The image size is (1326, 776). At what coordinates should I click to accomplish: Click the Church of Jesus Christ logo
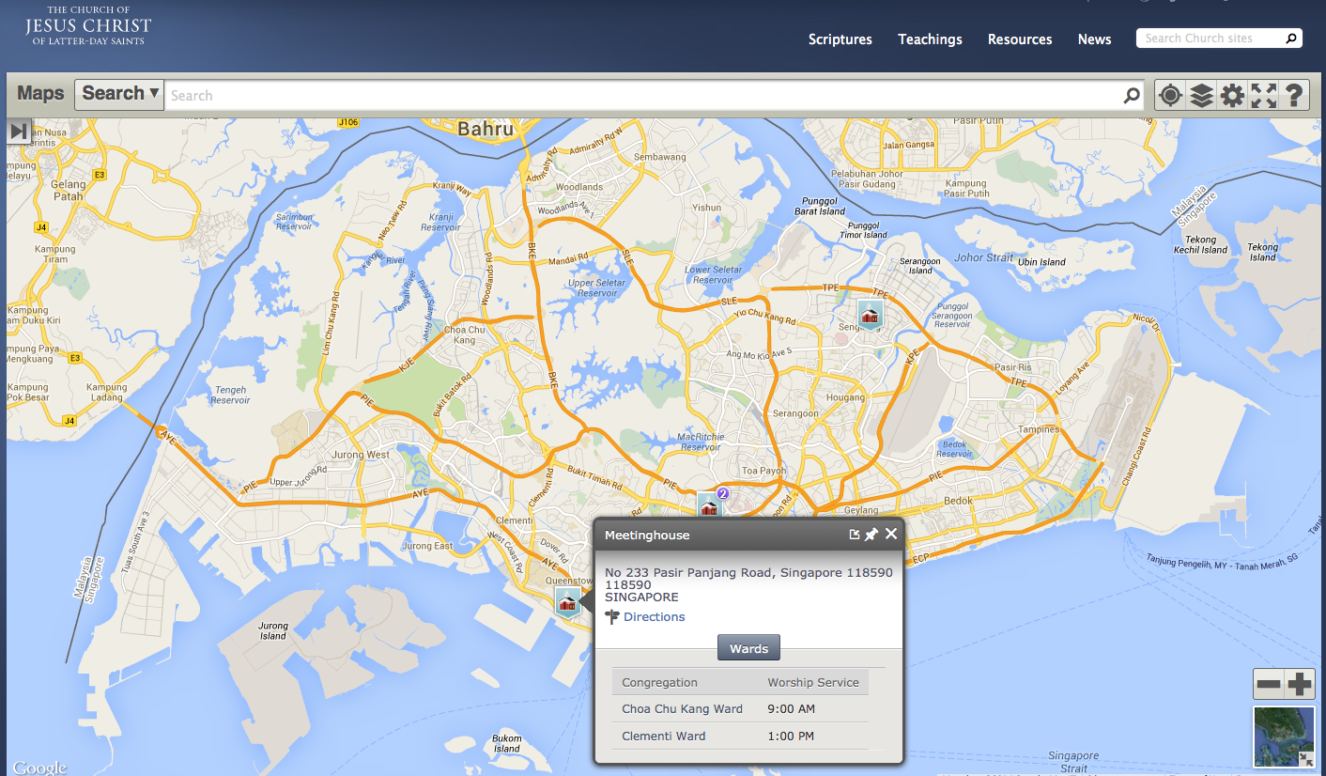(x=89, y=25)
